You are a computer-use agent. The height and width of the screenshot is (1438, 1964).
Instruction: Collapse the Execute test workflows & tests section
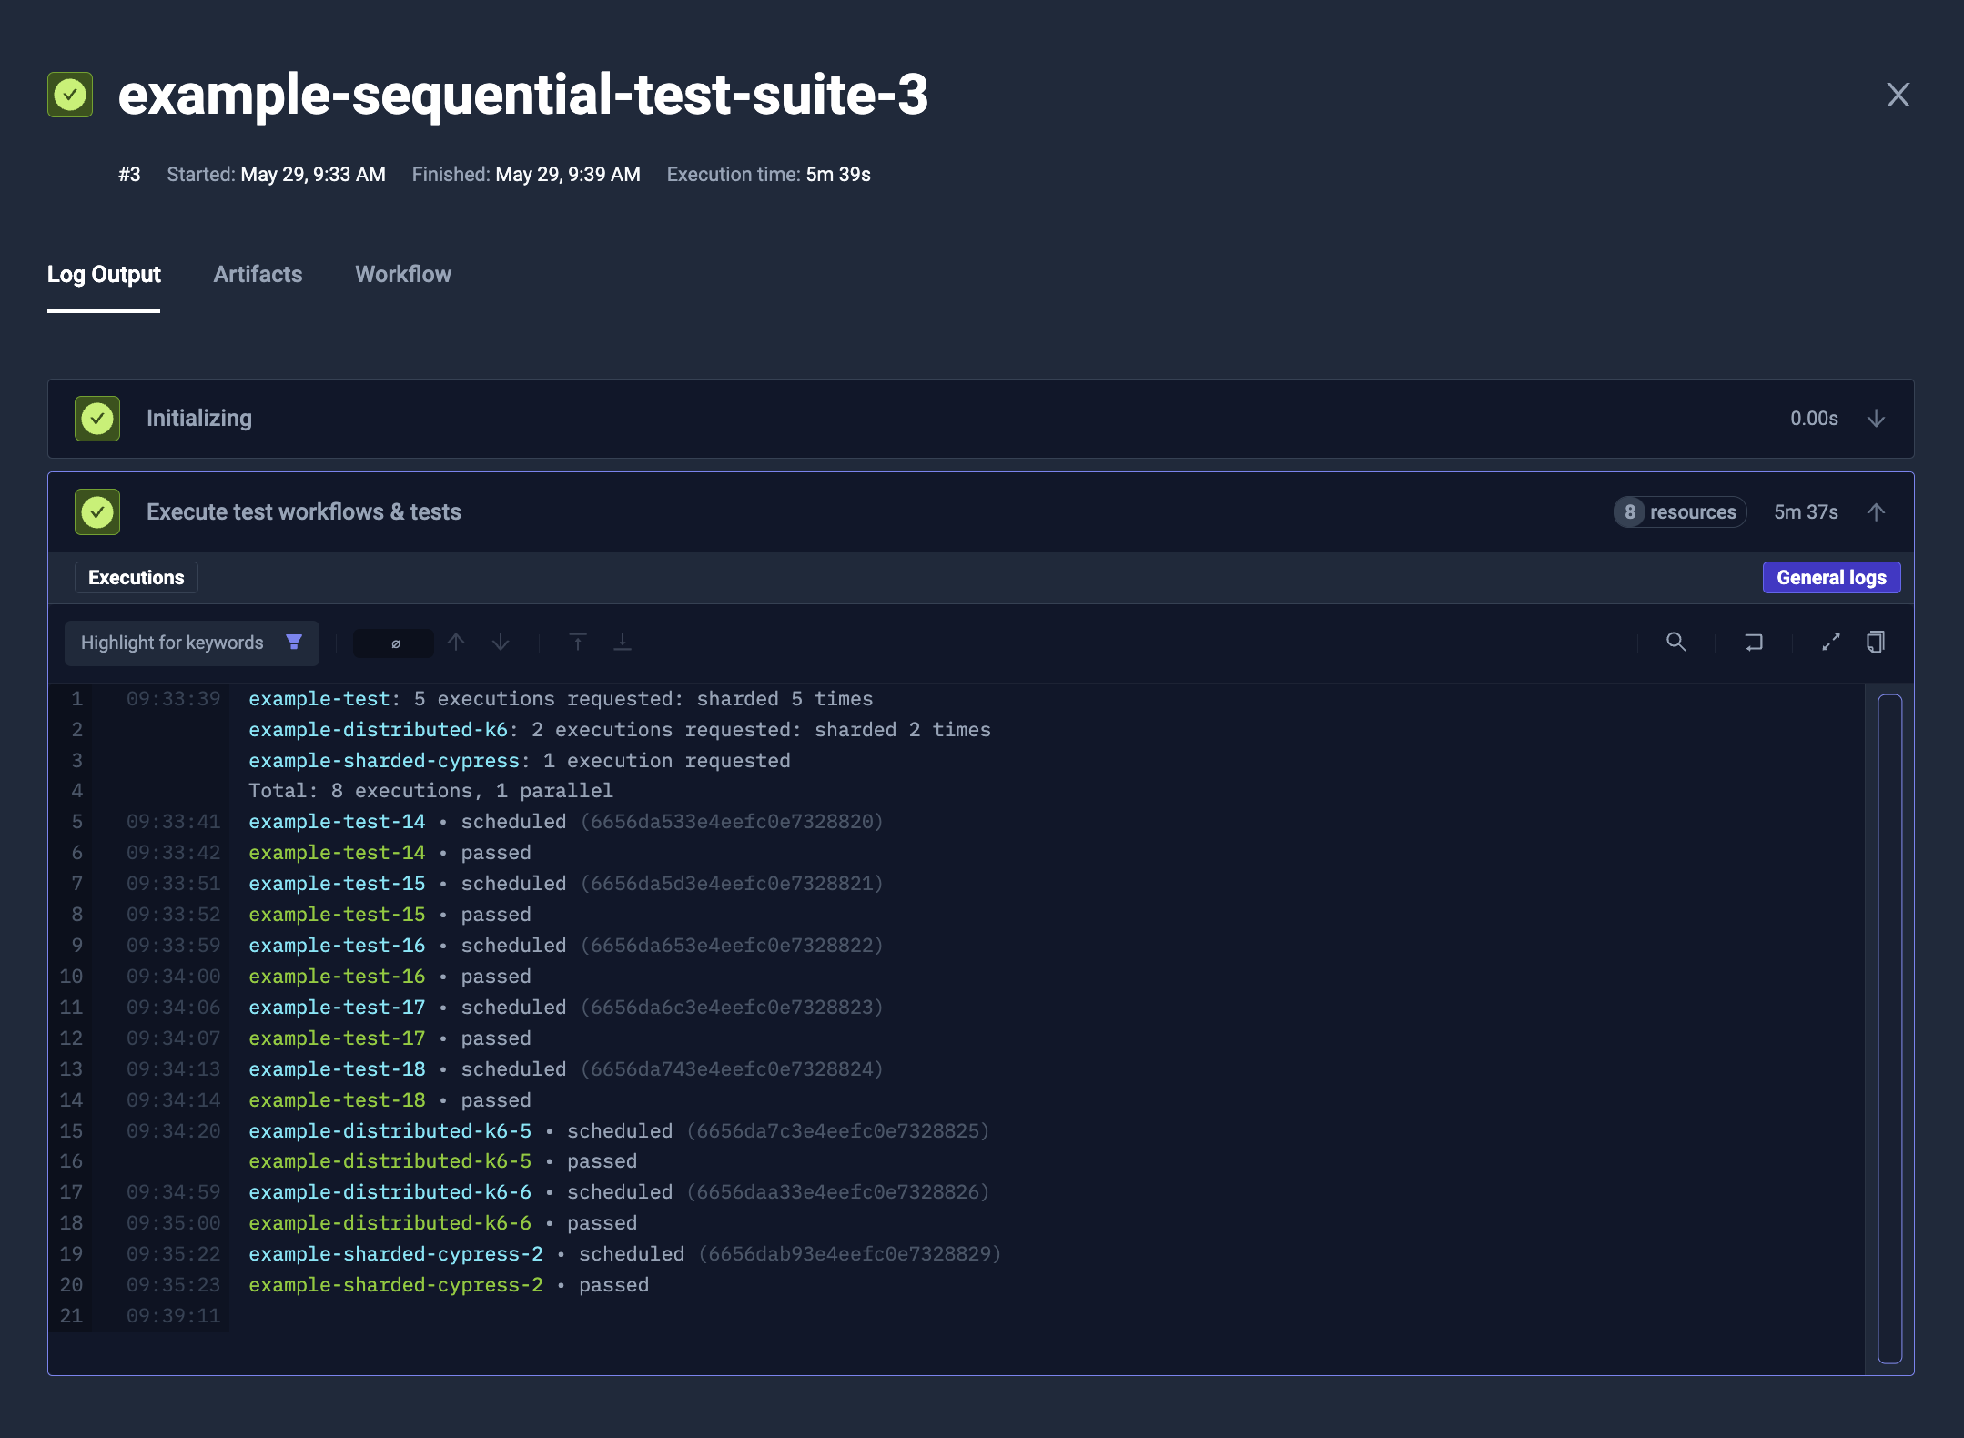[1877, 511]
